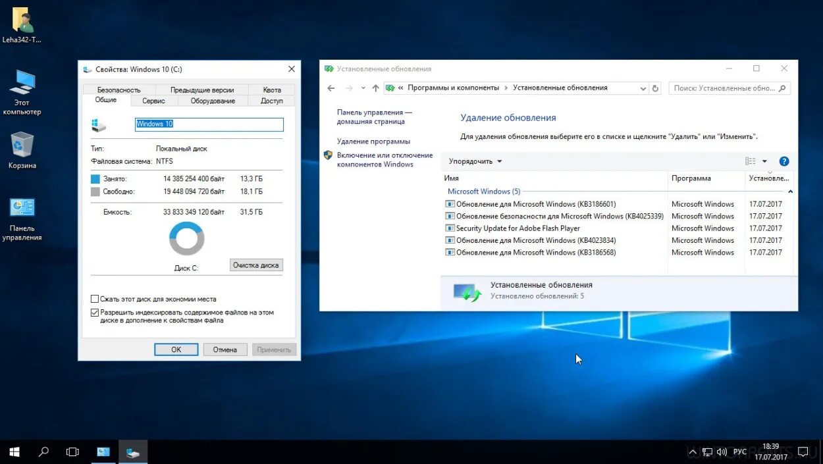Select the "Общие" tab
The width and height of the screenshot is (823, 464).
click(x=106, y=100)
